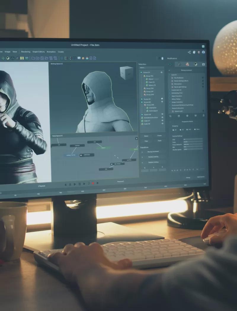Toggle visibility of Scene 01
This screenshot has height=311, width=237.
coord(161,72)
